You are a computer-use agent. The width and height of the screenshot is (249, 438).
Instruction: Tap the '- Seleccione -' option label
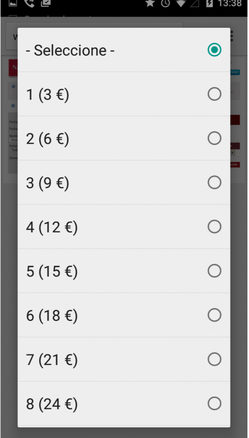70,50
